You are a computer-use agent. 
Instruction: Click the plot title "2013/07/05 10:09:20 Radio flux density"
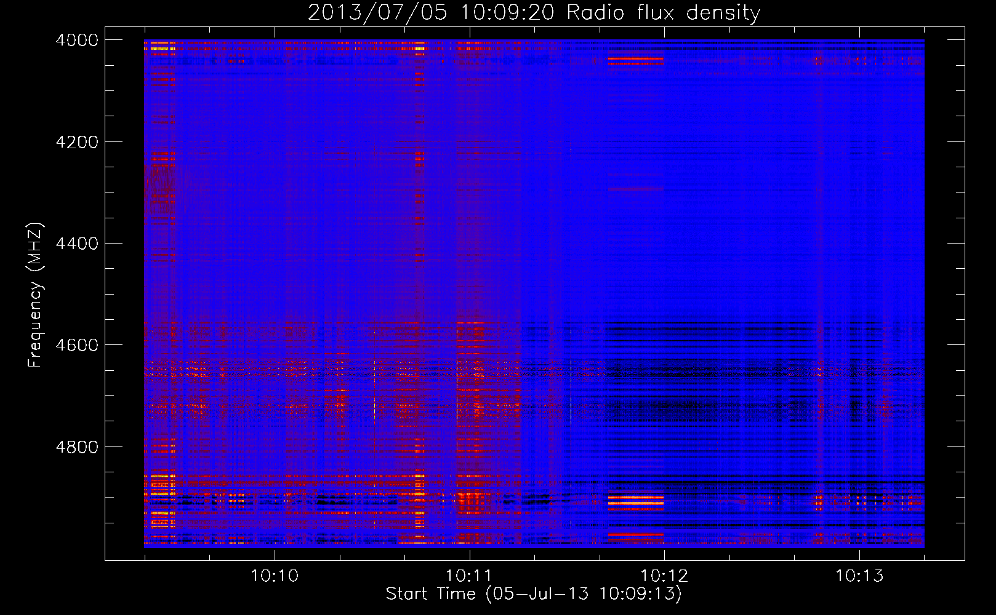tap(534, 13)
